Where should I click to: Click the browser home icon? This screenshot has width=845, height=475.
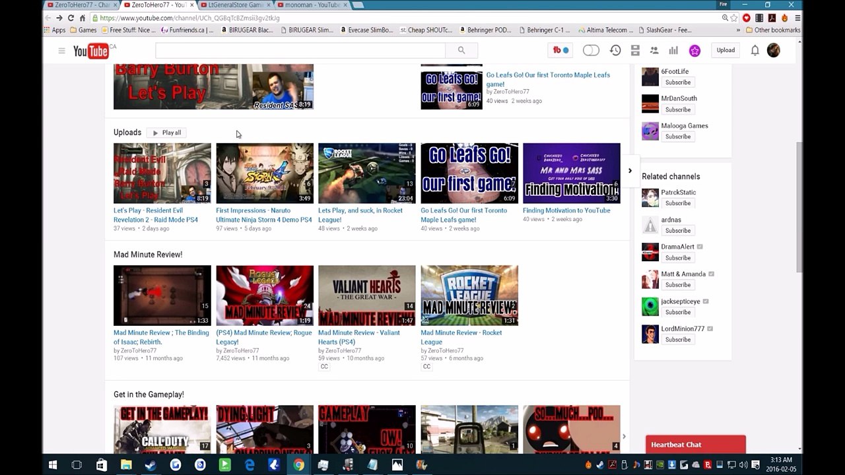[83, 18]
